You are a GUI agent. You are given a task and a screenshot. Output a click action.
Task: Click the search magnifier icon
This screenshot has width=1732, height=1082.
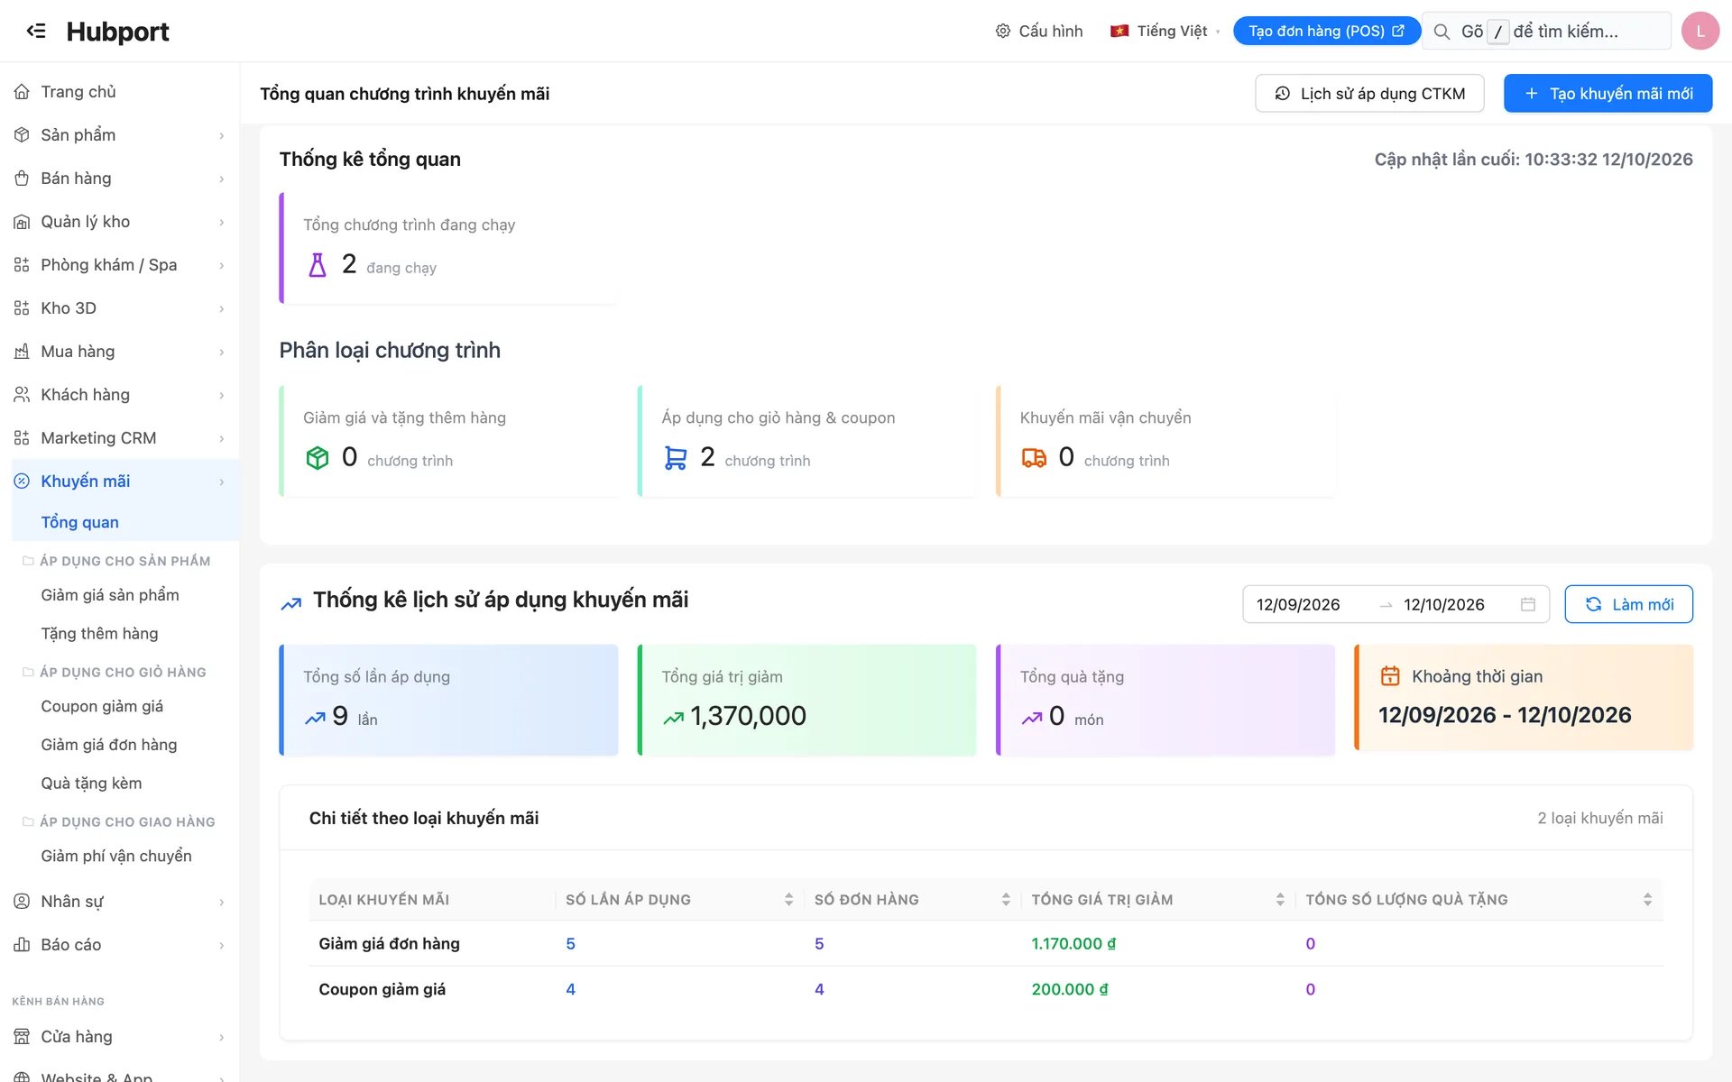pyautogui.click(x=1442, y=32)
